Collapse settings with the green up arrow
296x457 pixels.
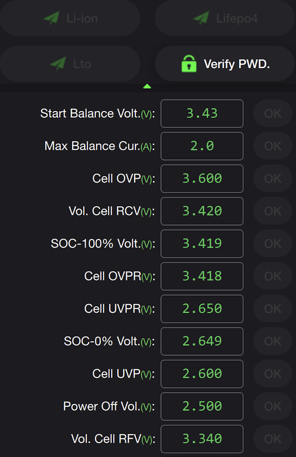pos(147,86)
